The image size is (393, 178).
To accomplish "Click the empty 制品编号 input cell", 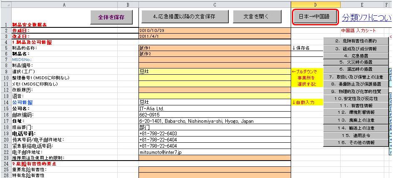I will tap(215, 66).
